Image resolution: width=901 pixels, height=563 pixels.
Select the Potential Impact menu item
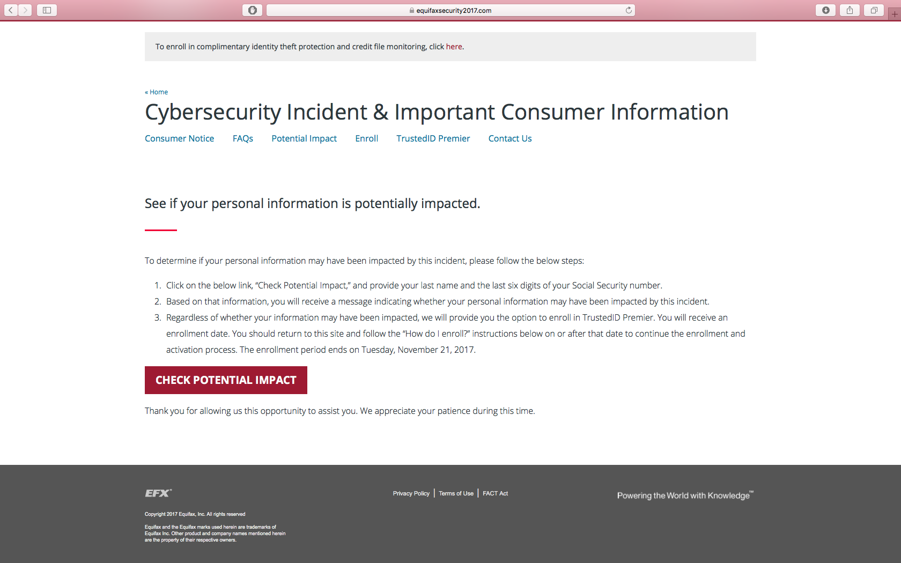click(x=304, y=138)
